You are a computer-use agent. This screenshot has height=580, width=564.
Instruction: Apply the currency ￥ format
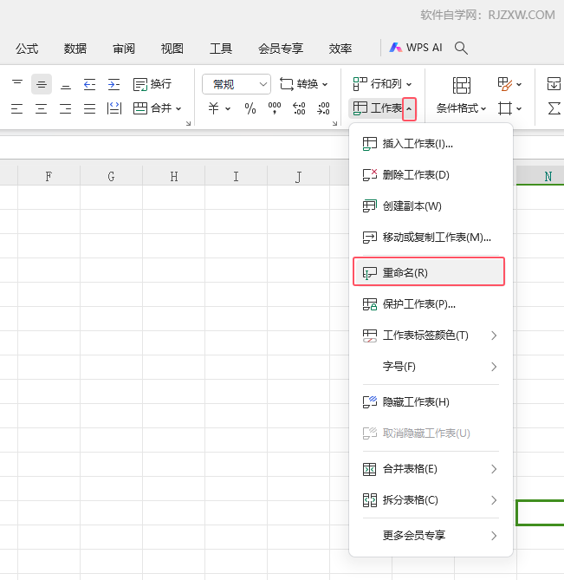(214, 108)
